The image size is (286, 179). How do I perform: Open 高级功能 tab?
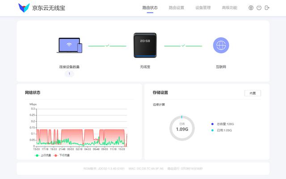click(229, 8)
